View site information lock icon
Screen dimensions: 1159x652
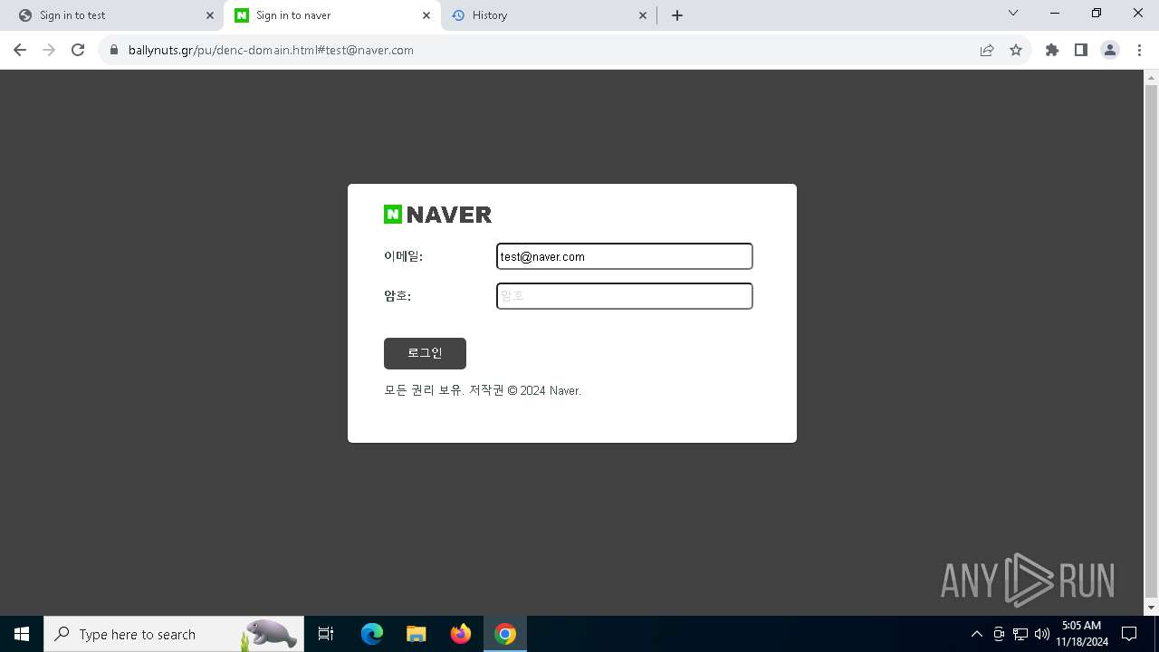coord(114,50)
